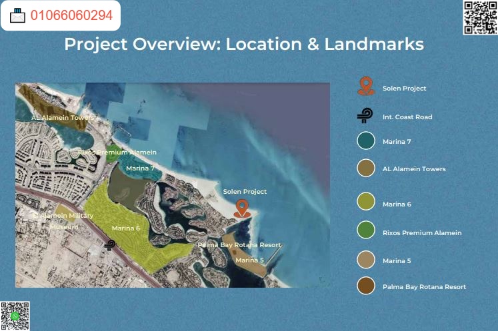Click the envelope icon beside the phone number
Viewport: 498px width, 331px height.
(17, 15)
